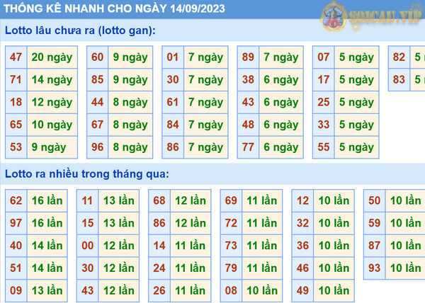Image resolution: width=425 pixels, height=303 pixels.
Task: Select heading "Lotto ra nhiều trong tháng qua:"
Action: point(87,174)
